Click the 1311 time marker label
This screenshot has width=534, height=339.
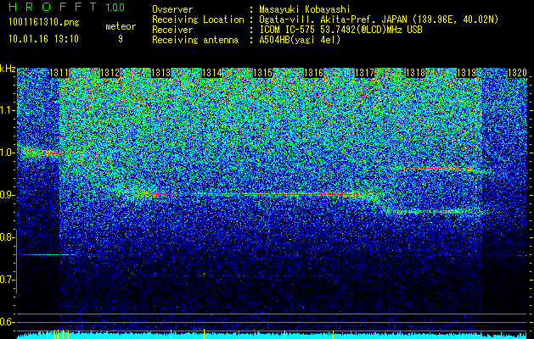pyautogui.click(x=59, y=73)
